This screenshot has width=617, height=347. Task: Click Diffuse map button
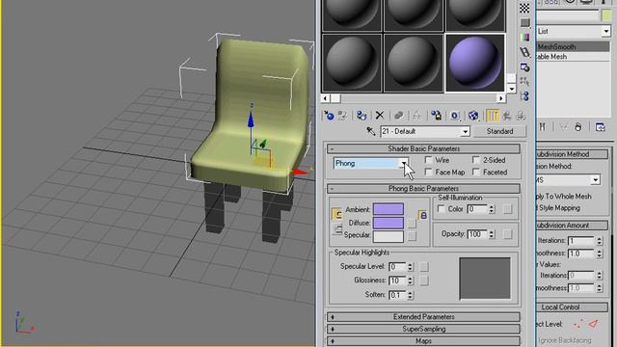point(412,223)
